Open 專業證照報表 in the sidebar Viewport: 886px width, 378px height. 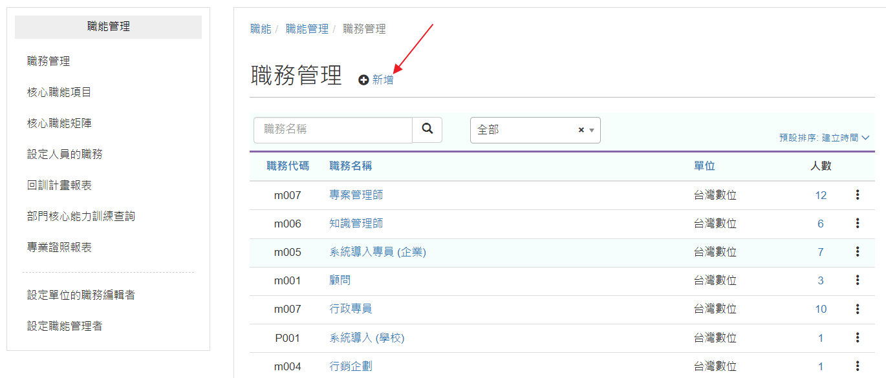coord(59,247)
